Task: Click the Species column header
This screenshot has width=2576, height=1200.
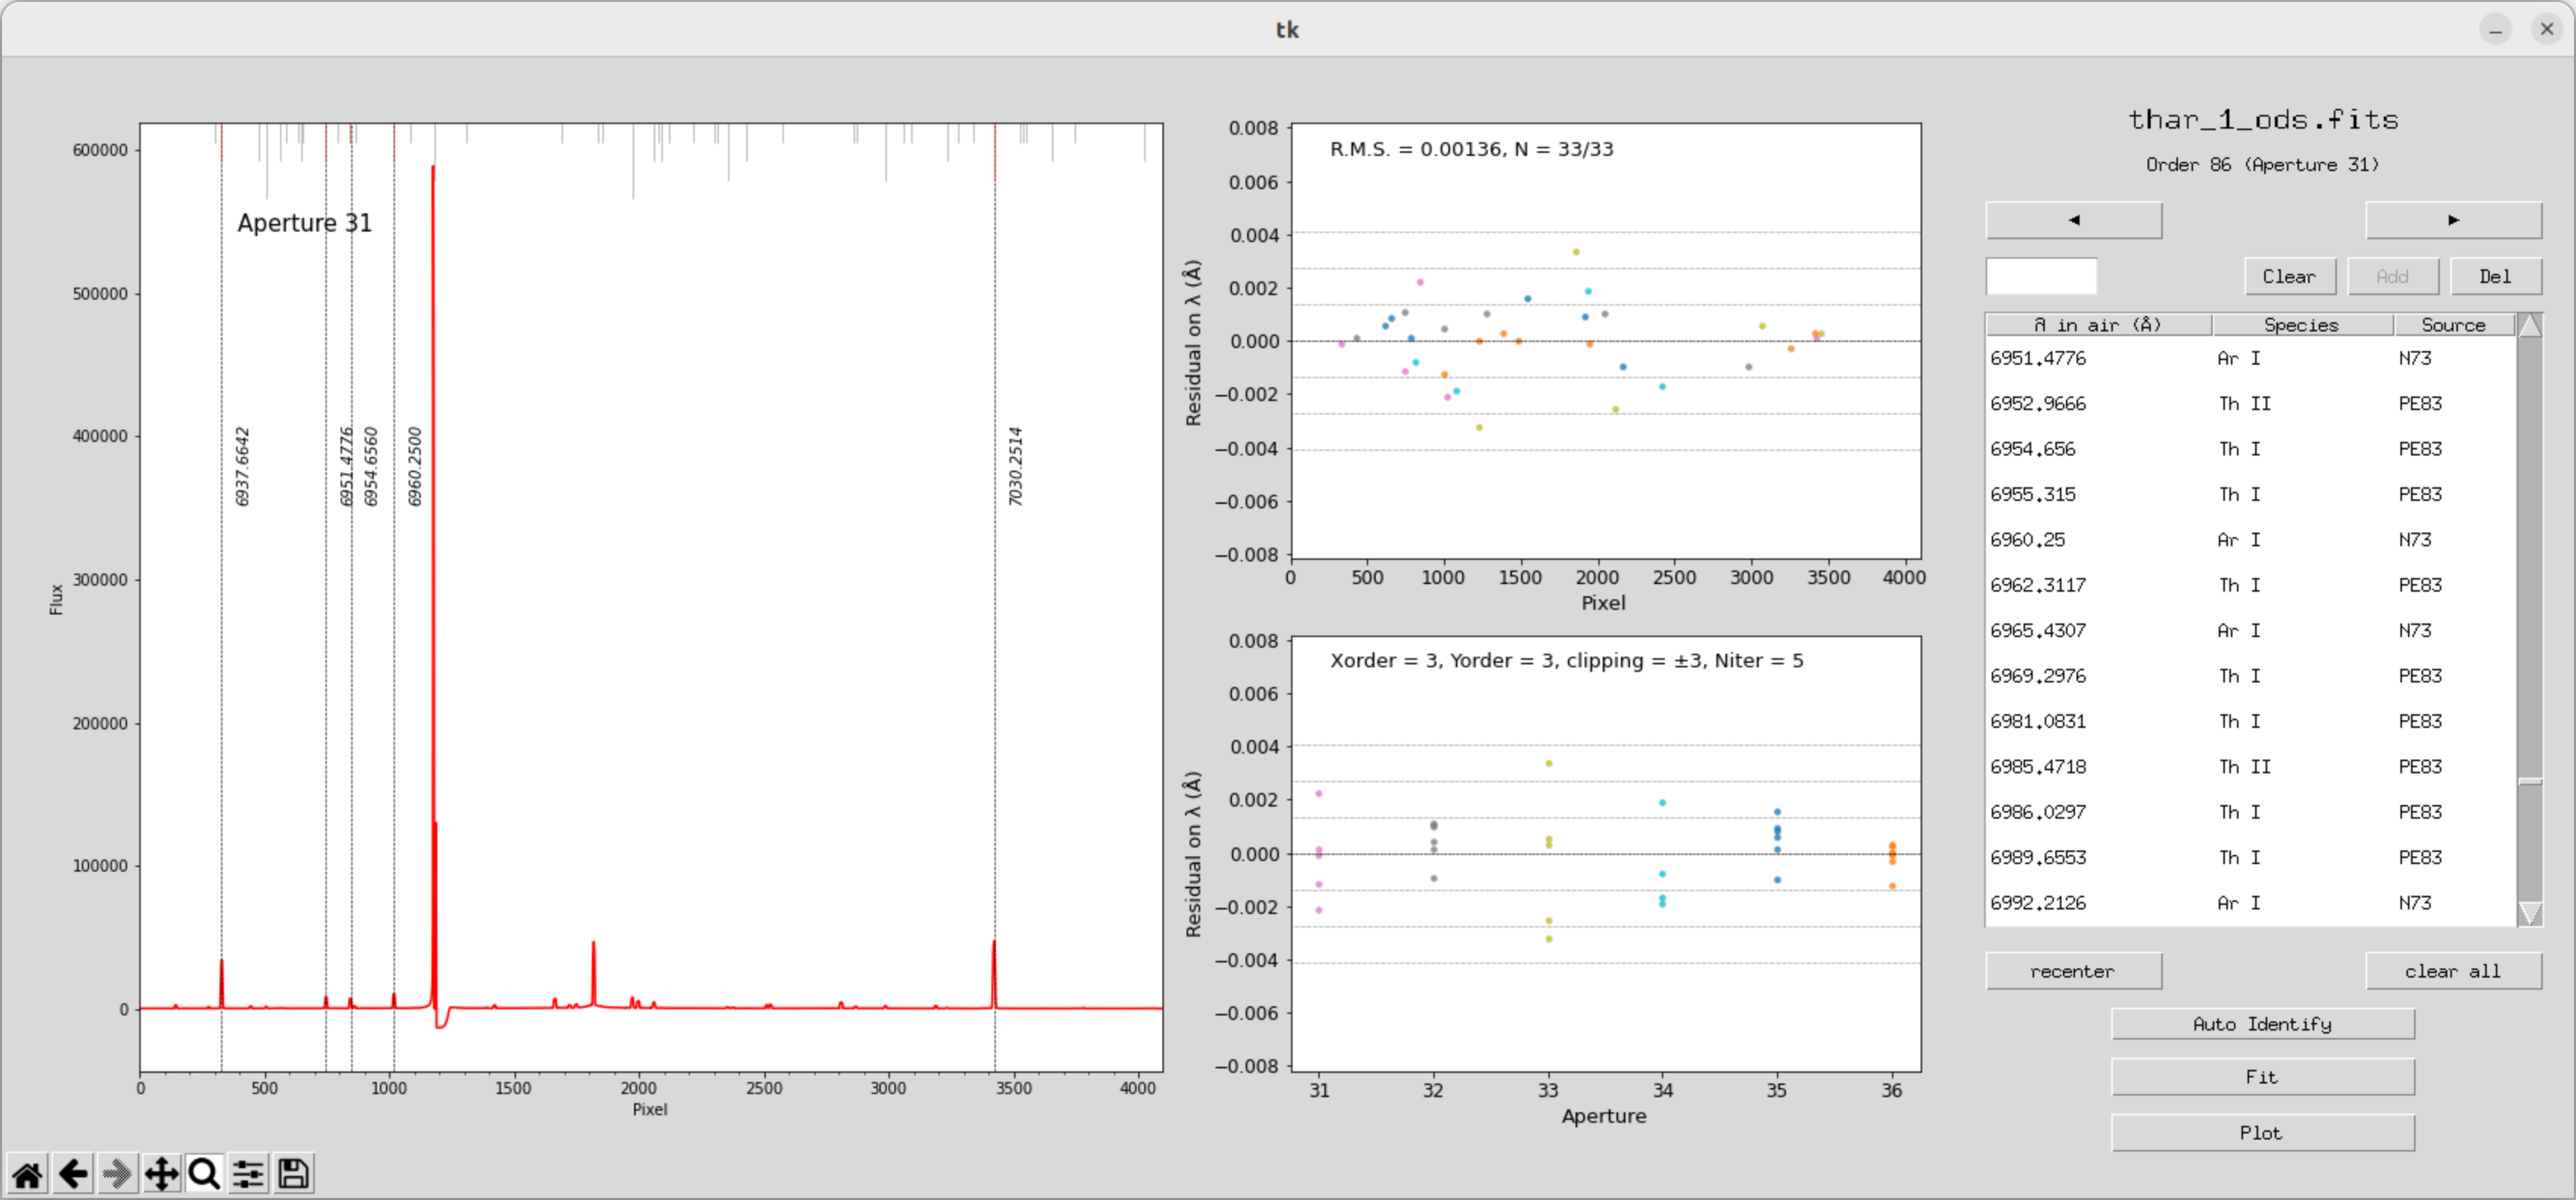Action: click(x=2301, y=325)
